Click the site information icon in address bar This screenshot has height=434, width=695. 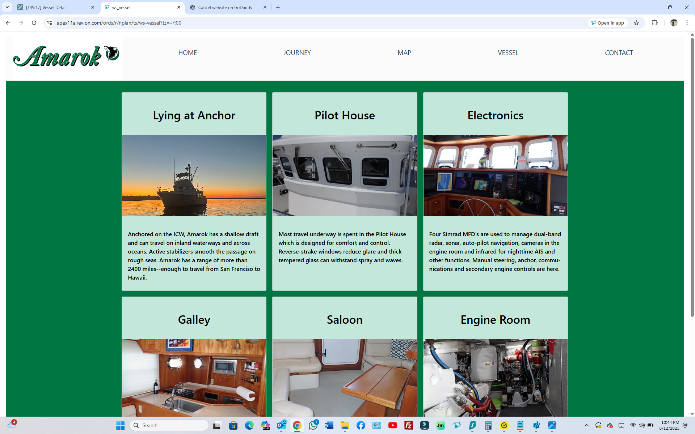[50, 23]
